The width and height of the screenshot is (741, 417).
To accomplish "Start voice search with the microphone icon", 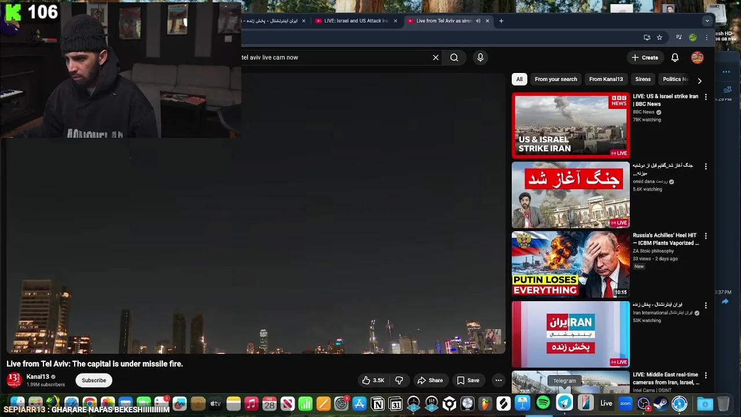I will pos(480,57).
